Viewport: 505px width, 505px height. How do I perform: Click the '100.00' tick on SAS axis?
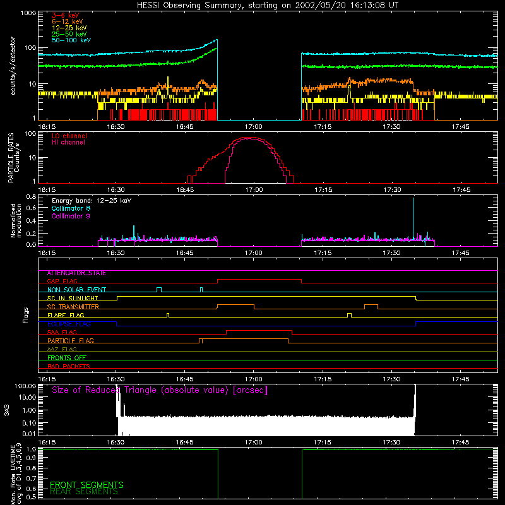(25, 386)
